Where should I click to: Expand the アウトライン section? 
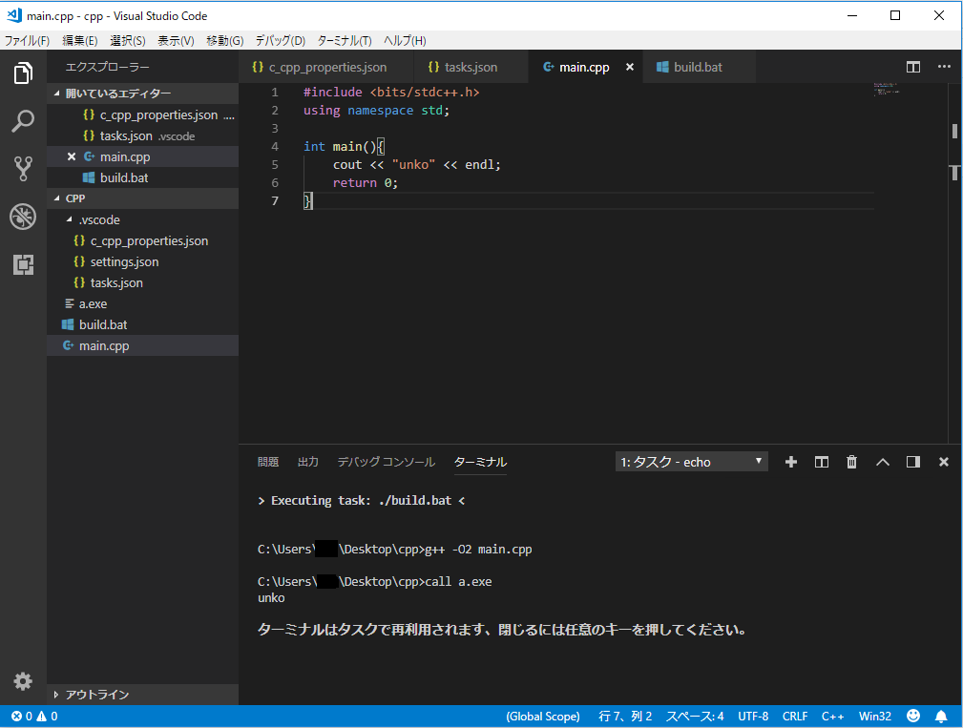(142, 695)
